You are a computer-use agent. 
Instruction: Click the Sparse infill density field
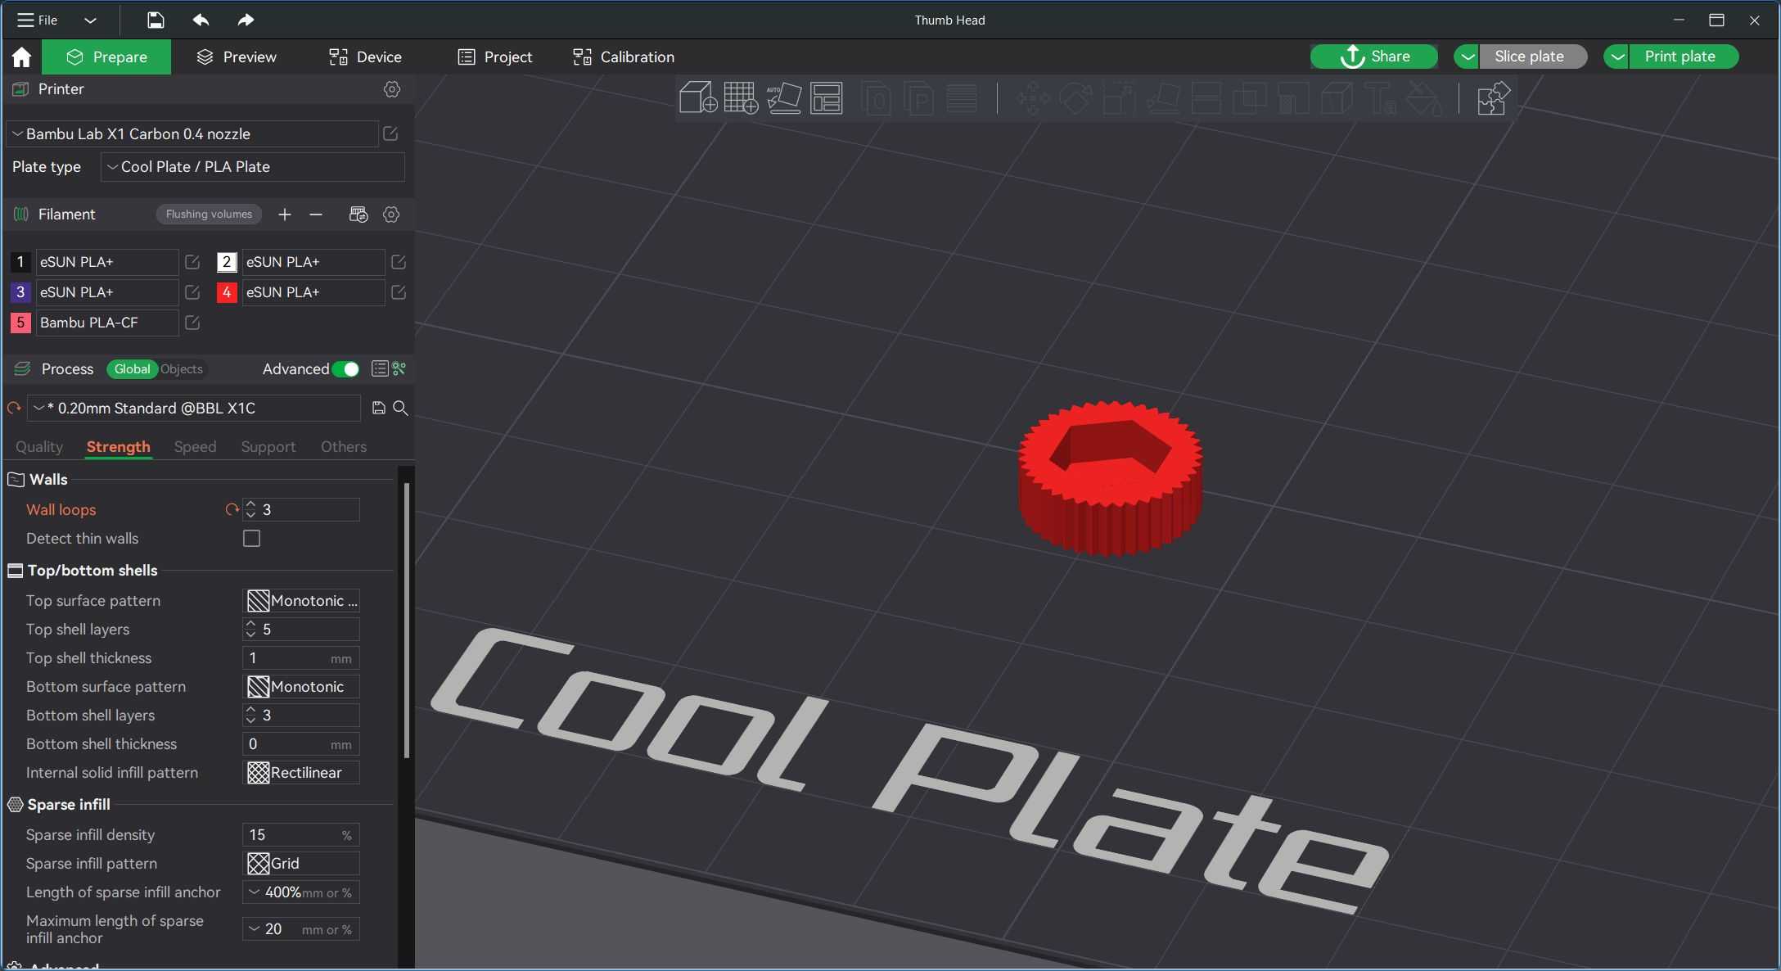pos(301,835)
